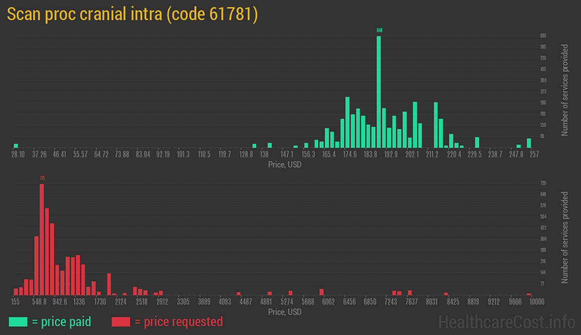This screenshot has width=581, height=335.
Task: Open the HealthcareCost.info watermark link
Action: click(x=506, y=322)
